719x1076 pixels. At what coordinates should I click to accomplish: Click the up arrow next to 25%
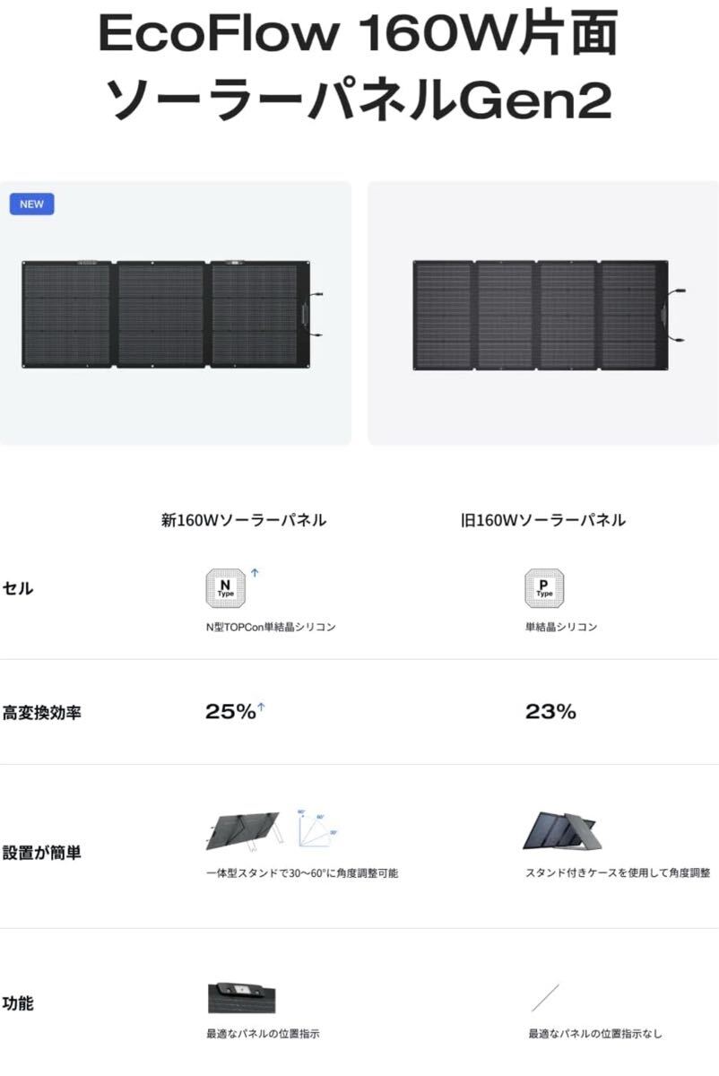(x=262, y=707)
